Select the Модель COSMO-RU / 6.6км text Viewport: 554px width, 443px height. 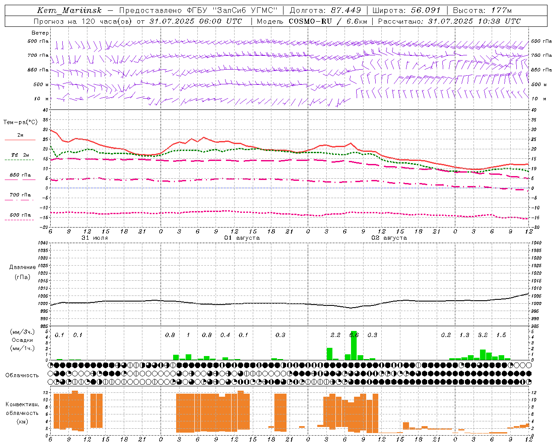coord(312,21)
